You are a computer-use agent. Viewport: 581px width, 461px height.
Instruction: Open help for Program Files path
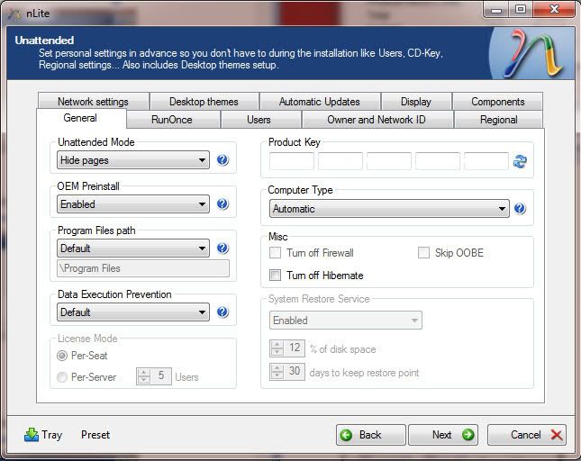pos(222,249)
